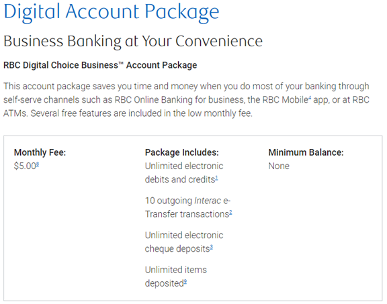Open footnote 8 next to $5.00 fee
Screen dimensions: 387x304
click(x=38, y=164)
